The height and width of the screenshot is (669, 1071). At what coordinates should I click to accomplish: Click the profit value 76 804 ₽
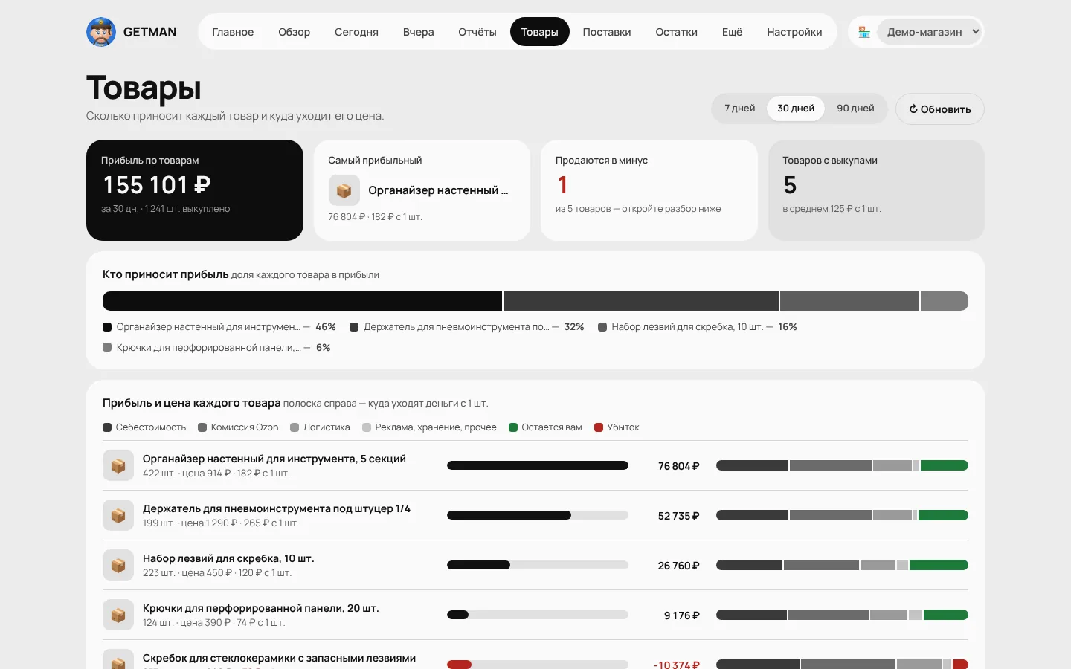tap(679, 466)
